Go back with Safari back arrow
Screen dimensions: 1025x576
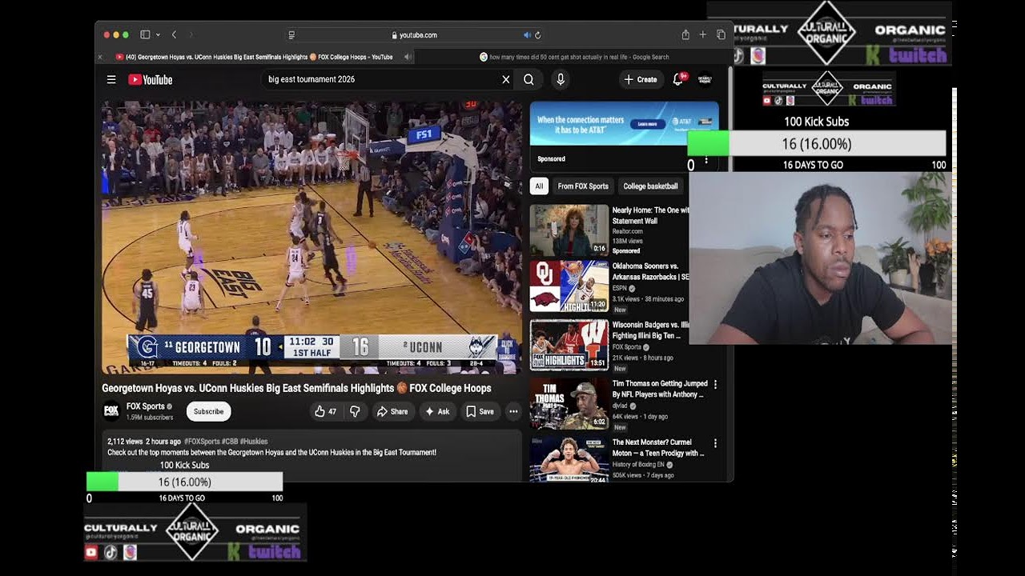click(174, 35)
